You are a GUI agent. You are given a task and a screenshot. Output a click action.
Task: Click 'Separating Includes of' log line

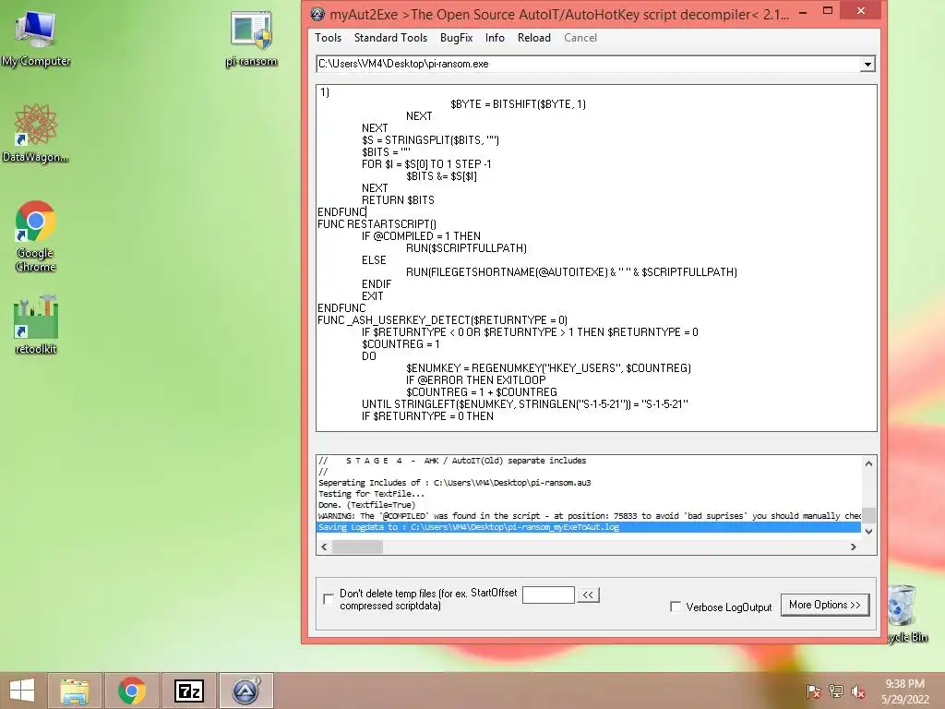click(454, 483)
